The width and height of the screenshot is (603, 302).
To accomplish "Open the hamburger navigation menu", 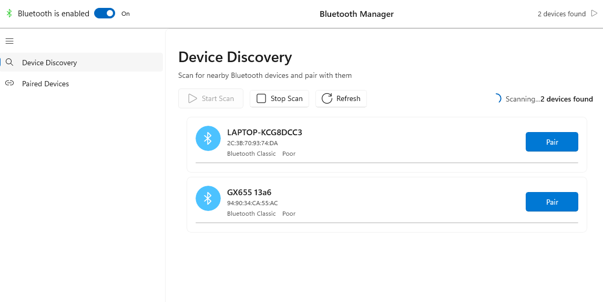I will 9,41.
